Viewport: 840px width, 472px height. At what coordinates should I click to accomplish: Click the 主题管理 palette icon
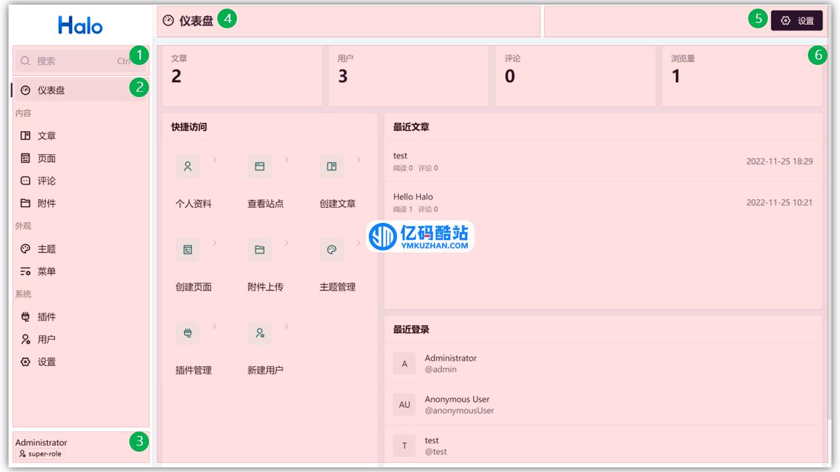point(331,250)
